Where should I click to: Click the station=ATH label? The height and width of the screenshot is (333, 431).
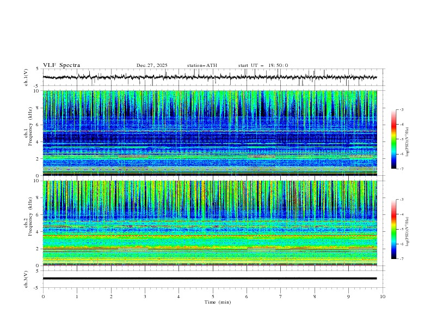point(202,65)
